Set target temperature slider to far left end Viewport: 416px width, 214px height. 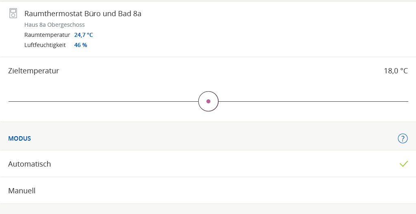point(9,101)
